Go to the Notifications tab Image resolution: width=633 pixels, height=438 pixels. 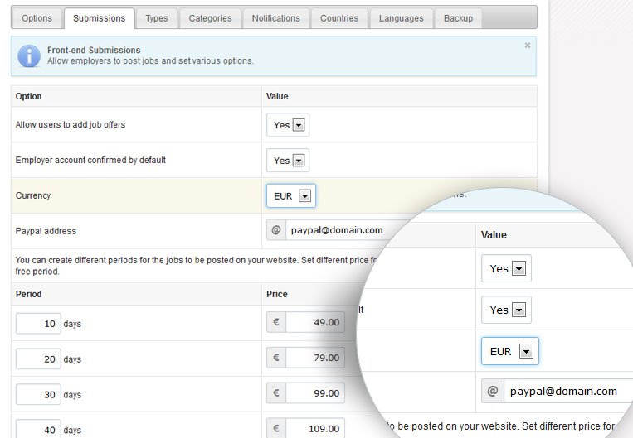276,18
